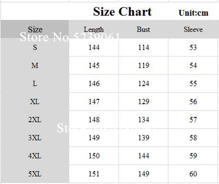Click the sleeve value 56 cell
This screenshot has width=219, height=184.
[193, 102]
